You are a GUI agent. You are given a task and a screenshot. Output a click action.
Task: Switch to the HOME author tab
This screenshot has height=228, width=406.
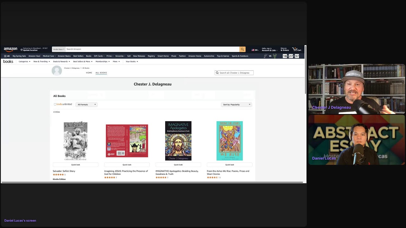pos(89,73)
